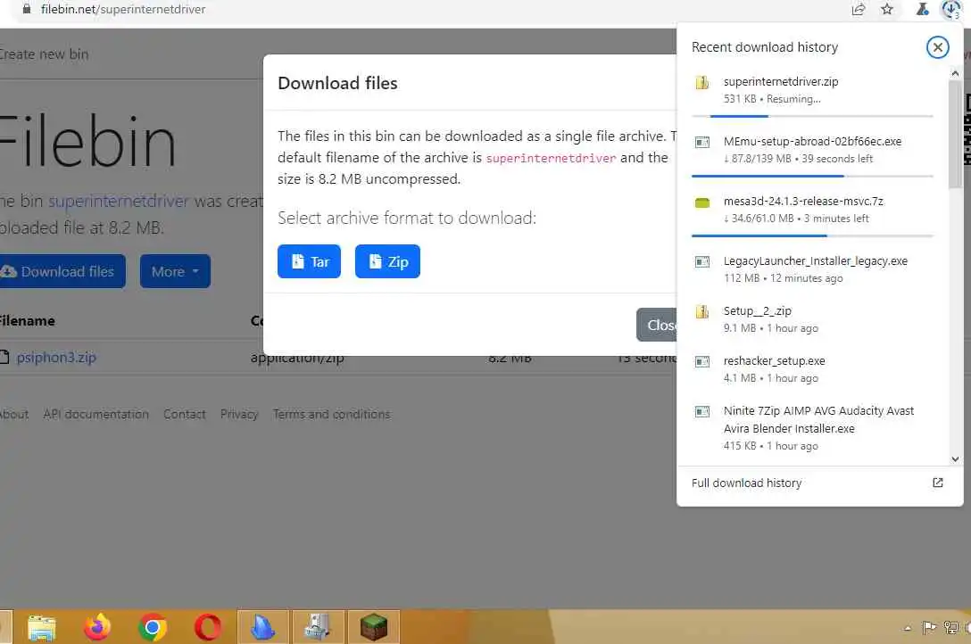971x644 pixels.
Task: Show hidden system tray icons
Action: coord(908,628)
